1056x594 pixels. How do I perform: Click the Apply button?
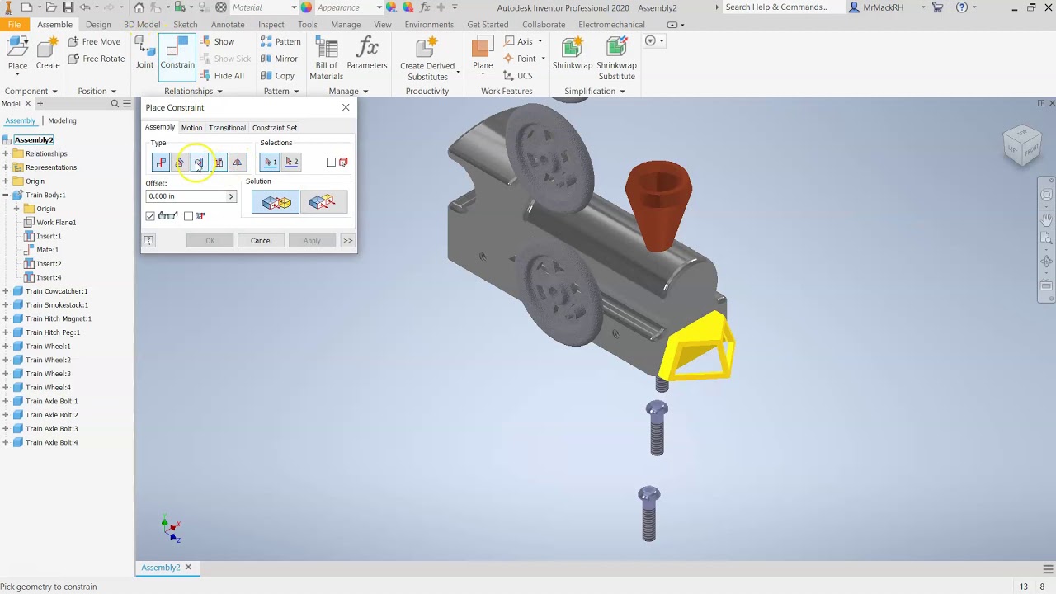[x=312, y=240]
